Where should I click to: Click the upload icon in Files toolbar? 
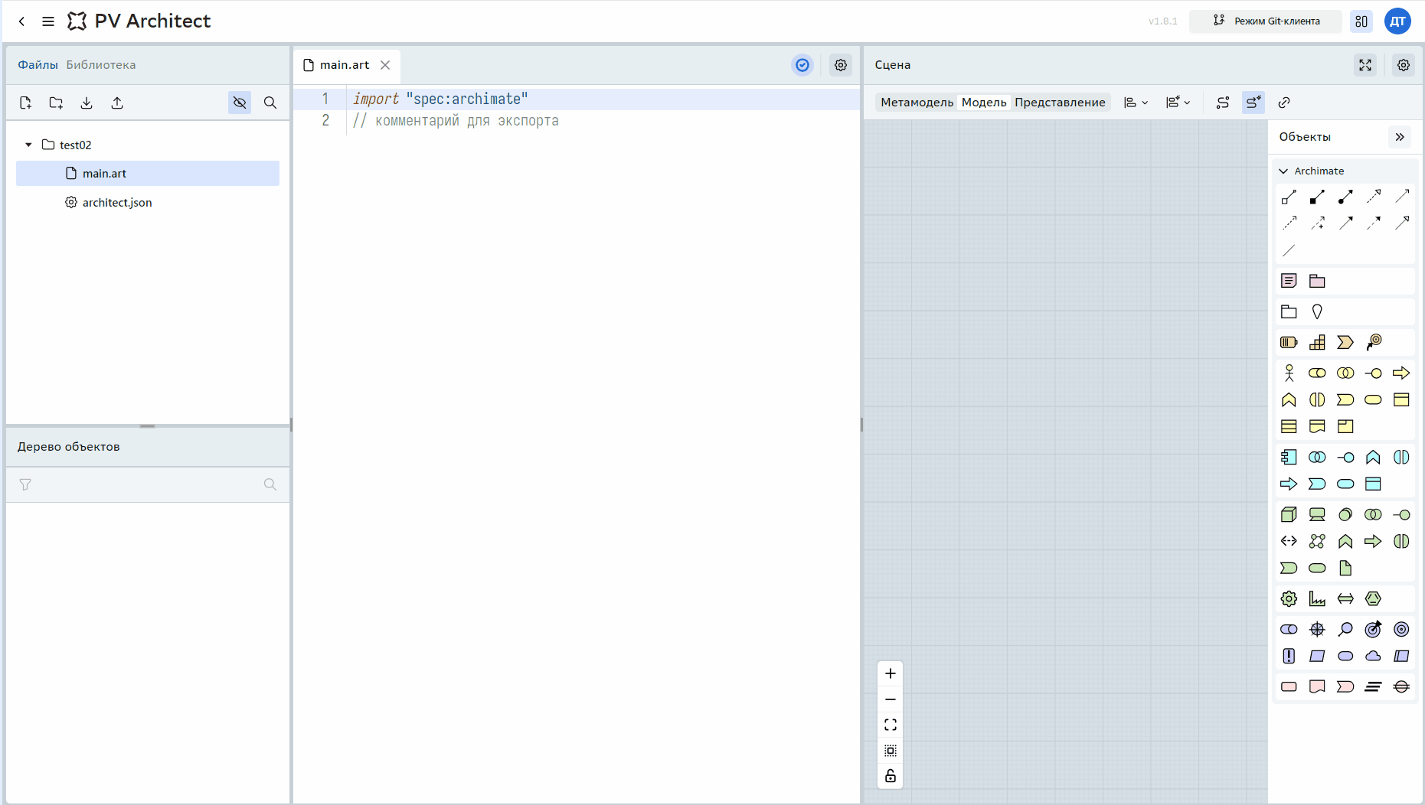pos(117,103)
